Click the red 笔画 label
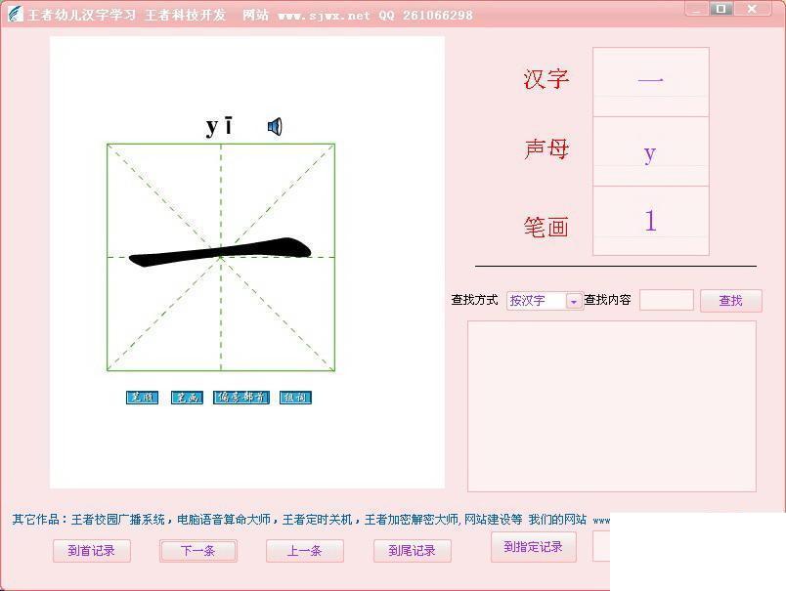The height and width of the screenshot is (591, 786). pyautogui.click(x=546, y=228)
